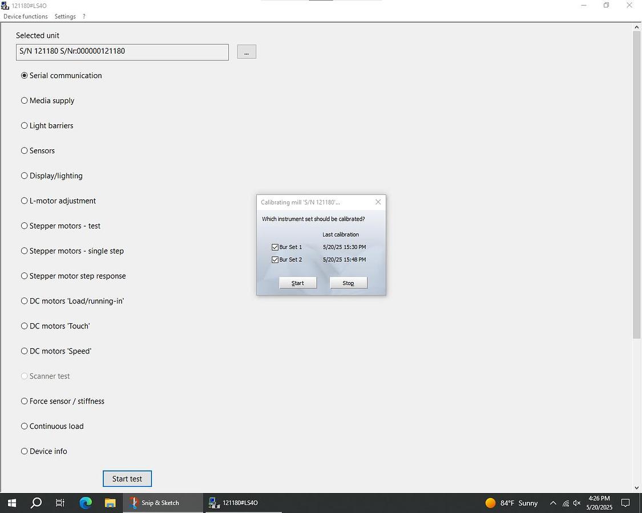Screen dimensions: 642x513
Task: Open File Explorer folder icon
Action: tap(110, 503)
